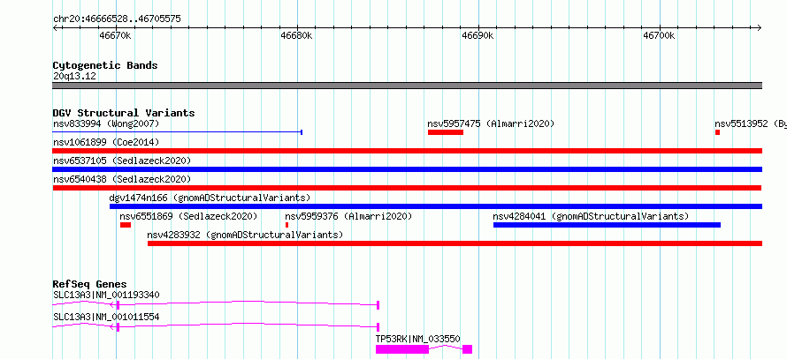The image size is (787, 359).
Task: Click the dgv1474n166 gnomAD variant label
Action: 210,198
